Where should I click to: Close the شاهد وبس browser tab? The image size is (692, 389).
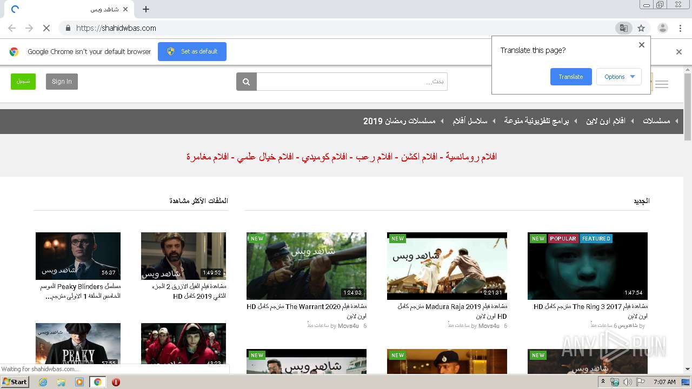pyautogui.click(x=126, y=9)
